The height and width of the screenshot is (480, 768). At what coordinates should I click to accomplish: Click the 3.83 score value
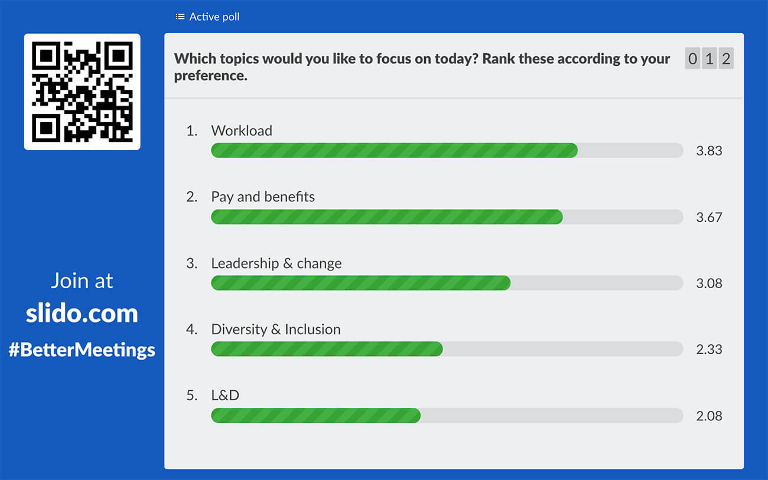(710, 151)
